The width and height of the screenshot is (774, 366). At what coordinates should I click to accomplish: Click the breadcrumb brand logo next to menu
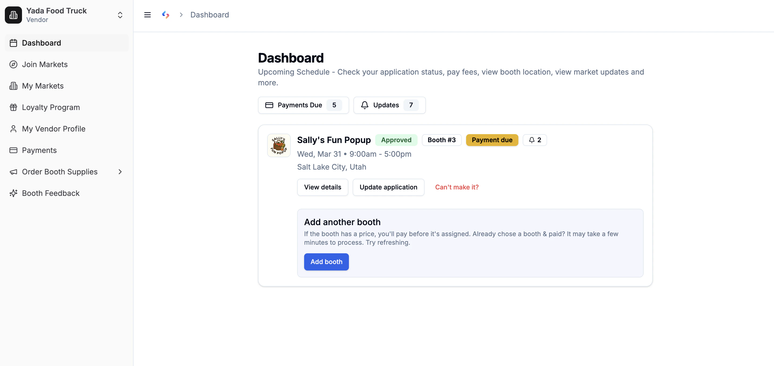click(x=166, y=14)
